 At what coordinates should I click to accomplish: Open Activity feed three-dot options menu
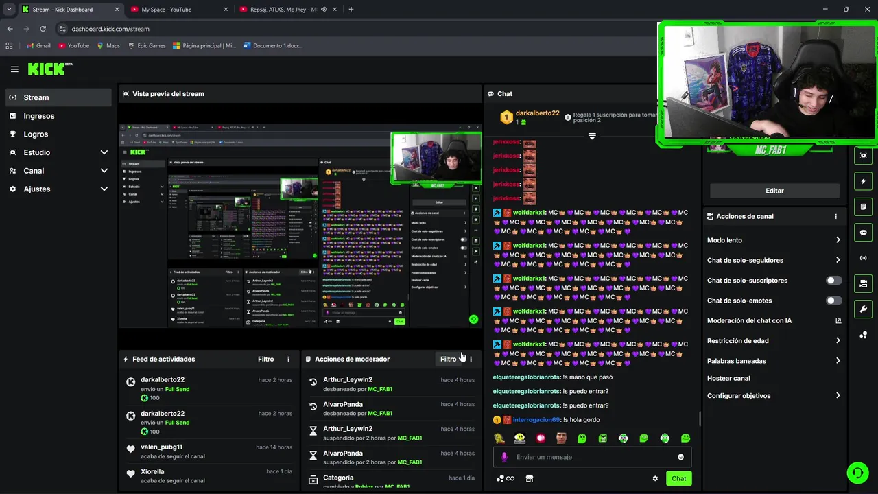point(288,360)
